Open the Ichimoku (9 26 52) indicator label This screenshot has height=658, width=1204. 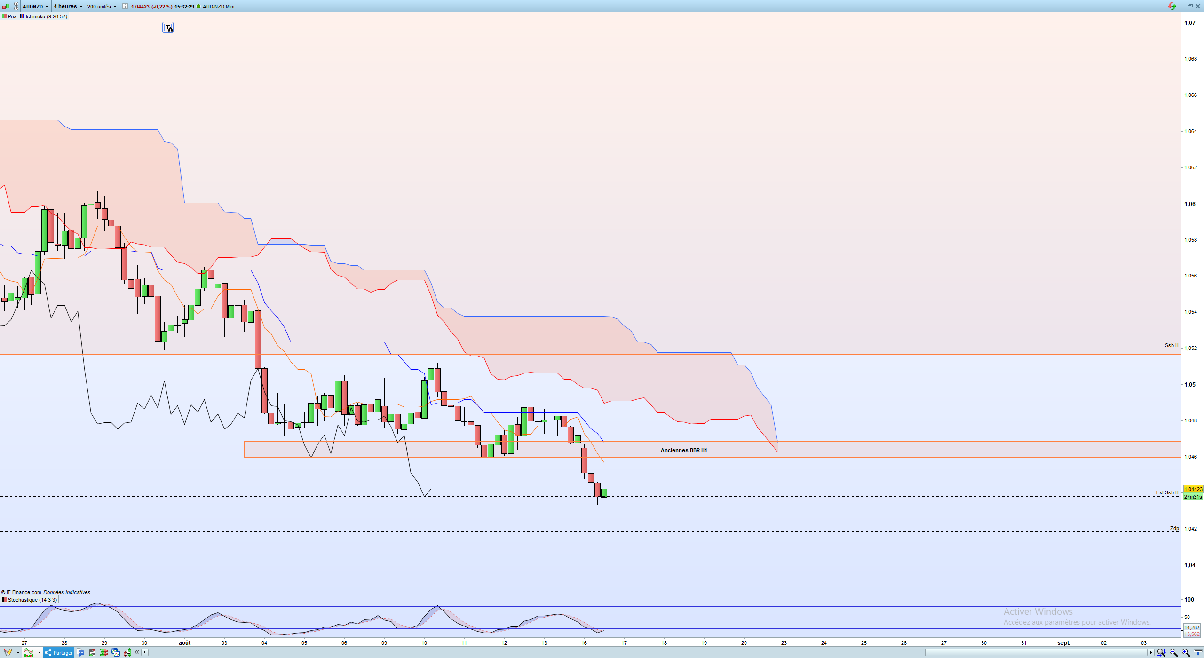(x=44, y=16)
